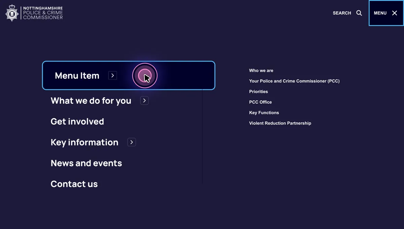The width and height of the screenshot is (404, 229).
Task: Click the chevron next to Key information
Action: click(x=131, y=142)
